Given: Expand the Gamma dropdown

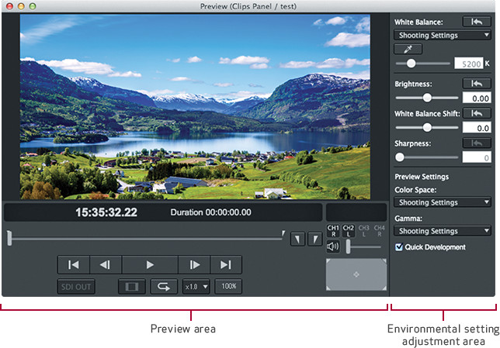Looking at the screenshot, I should coord(443,231).
